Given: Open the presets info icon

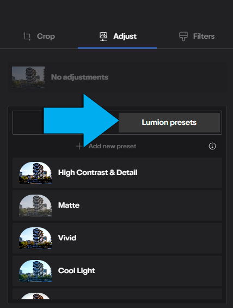Looking at the screenshot, I should (x=212, y=146).
